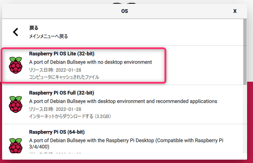Select the 'recommended applications' description line

coord(123,101)
